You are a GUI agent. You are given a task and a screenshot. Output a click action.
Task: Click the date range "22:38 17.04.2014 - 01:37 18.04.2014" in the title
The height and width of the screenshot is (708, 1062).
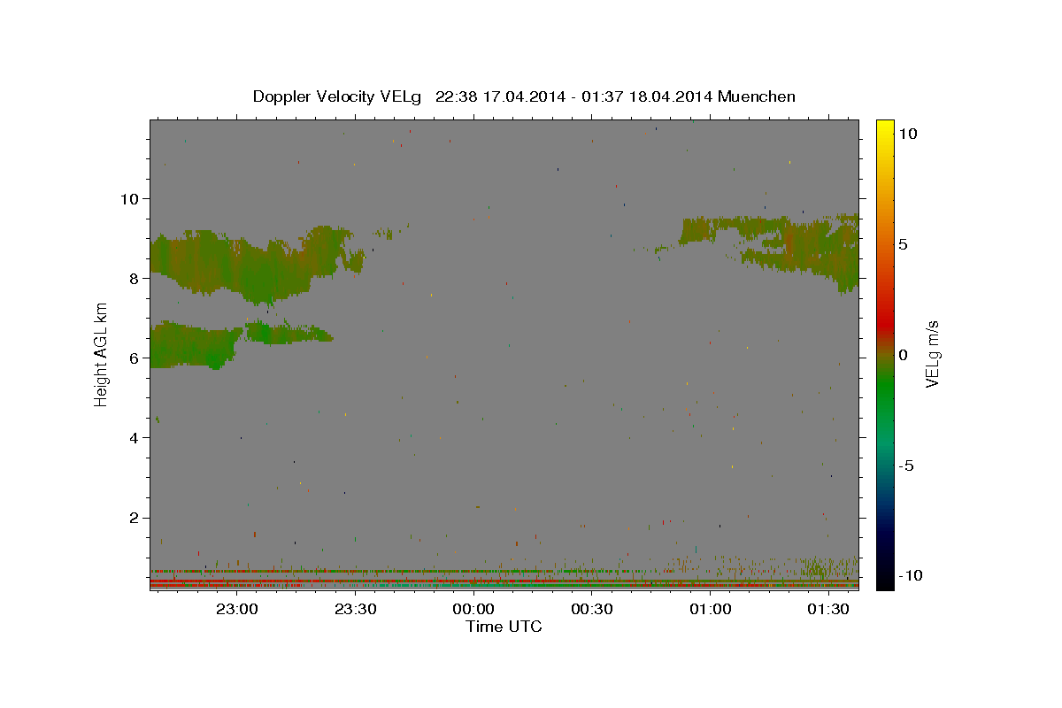(573, 96)
